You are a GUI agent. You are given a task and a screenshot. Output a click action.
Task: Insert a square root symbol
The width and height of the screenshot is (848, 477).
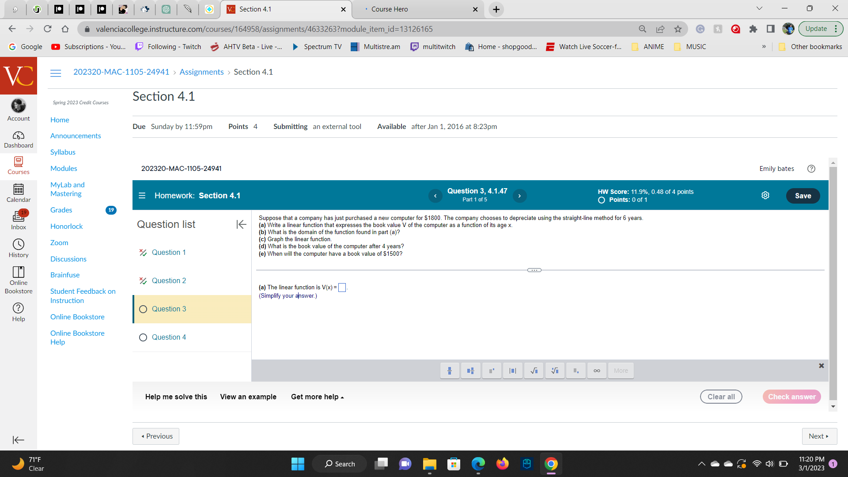534,371
